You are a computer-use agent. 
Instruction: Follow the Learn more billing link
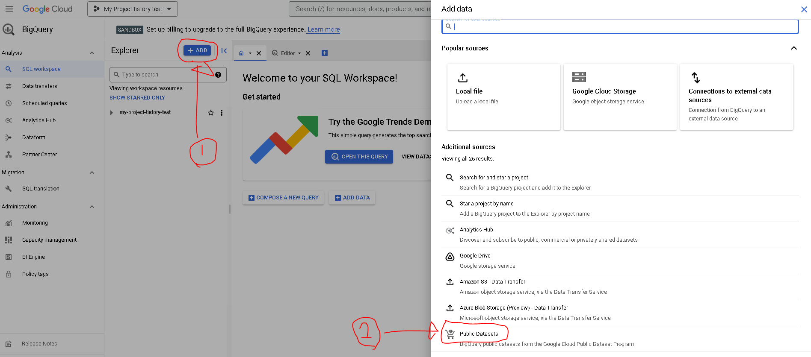pyautogui.click(x=323, y=29)
